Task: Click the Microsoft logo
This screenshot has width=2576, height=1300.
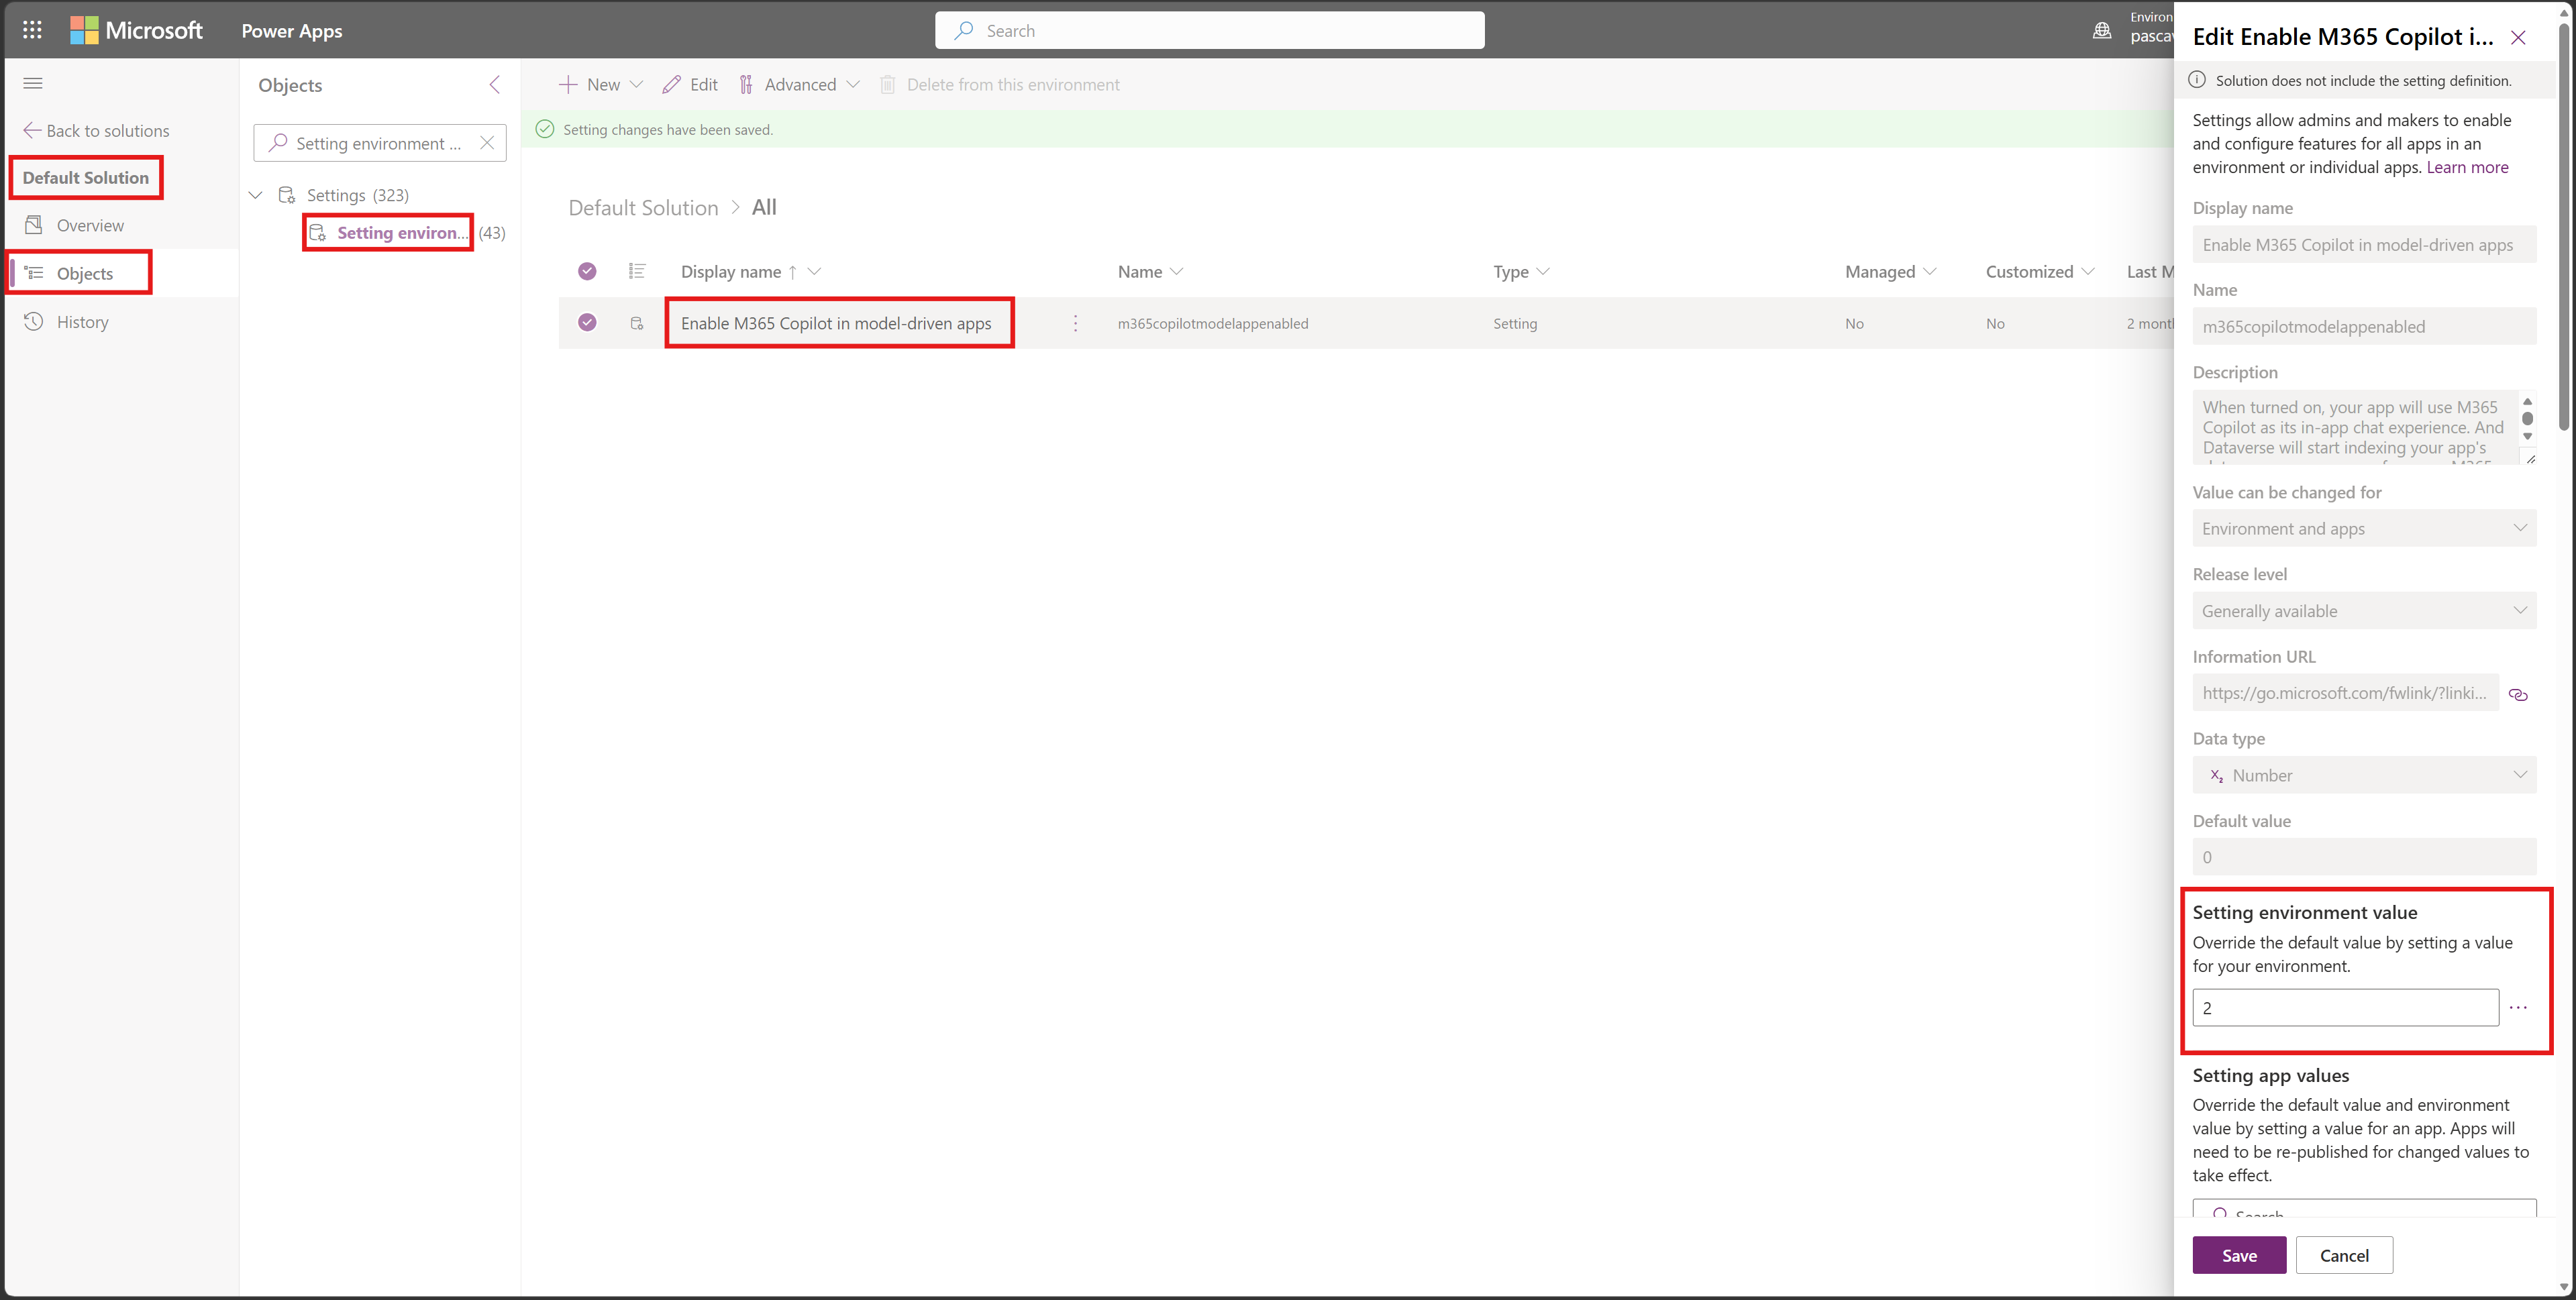Action: coord(136,30)
